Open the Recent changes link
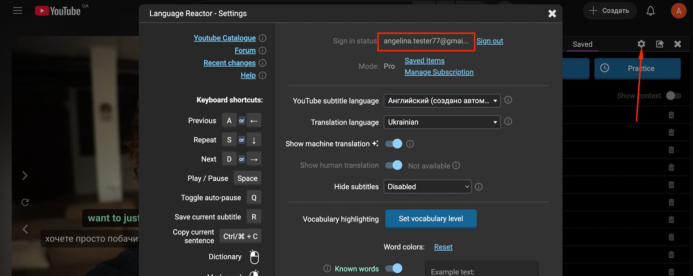This screenshot has width=693, height=276. [230, 63]
